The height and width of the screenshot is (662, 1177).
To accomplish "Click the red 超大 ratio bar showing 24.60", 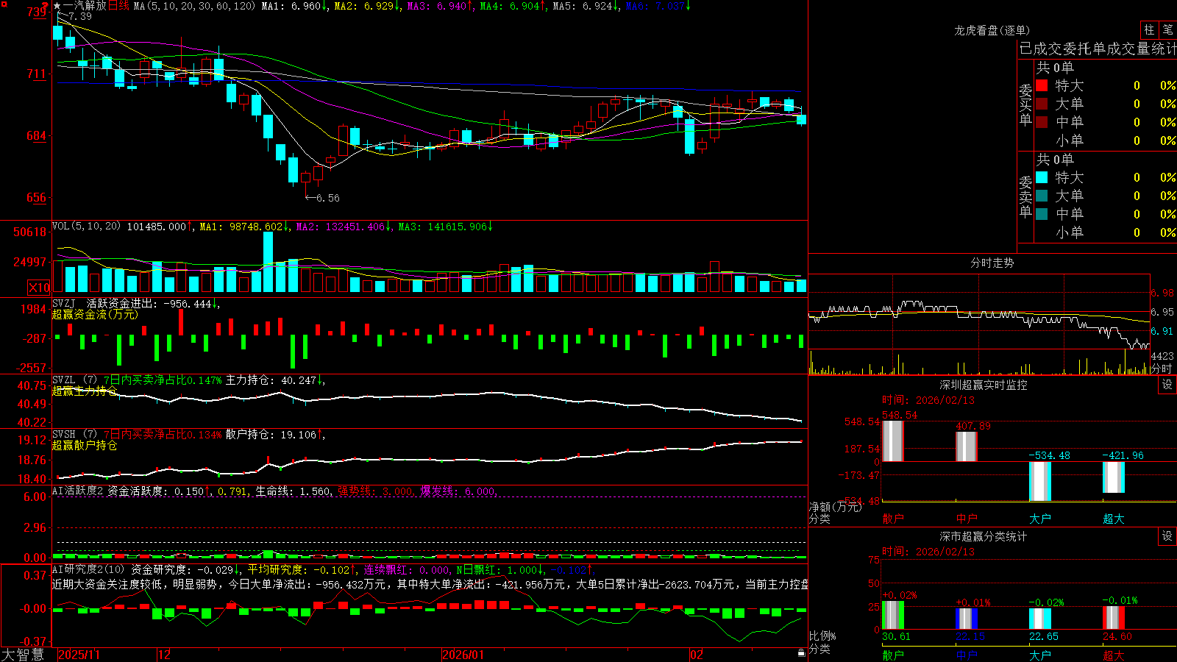I will coord(1114,618).
